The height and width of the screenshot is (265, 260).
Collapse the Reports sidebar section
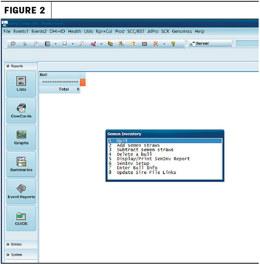(x=21, y=66)
